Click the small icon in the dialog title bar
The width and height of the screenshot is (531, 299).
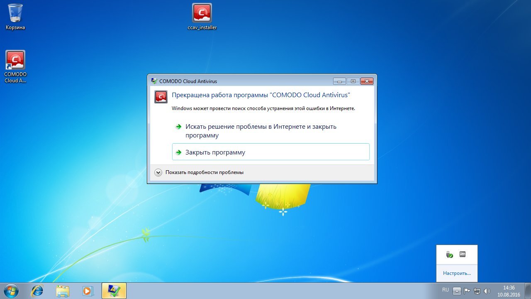154,81
